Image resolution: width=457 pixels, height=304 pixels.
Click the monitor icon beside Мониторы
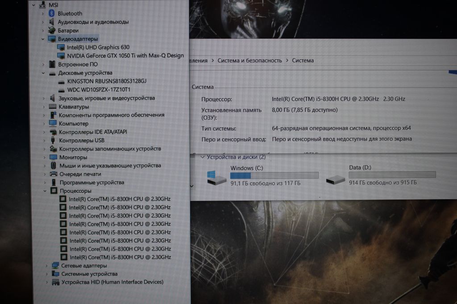coord(53,157)
